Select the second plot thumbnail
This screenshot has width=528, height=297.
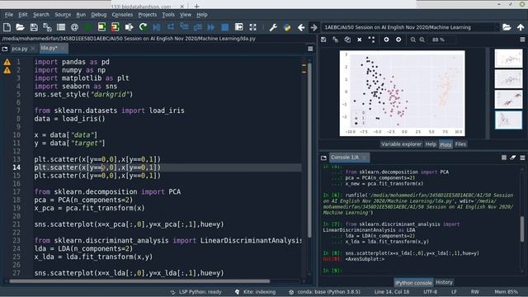click(508, 79)
